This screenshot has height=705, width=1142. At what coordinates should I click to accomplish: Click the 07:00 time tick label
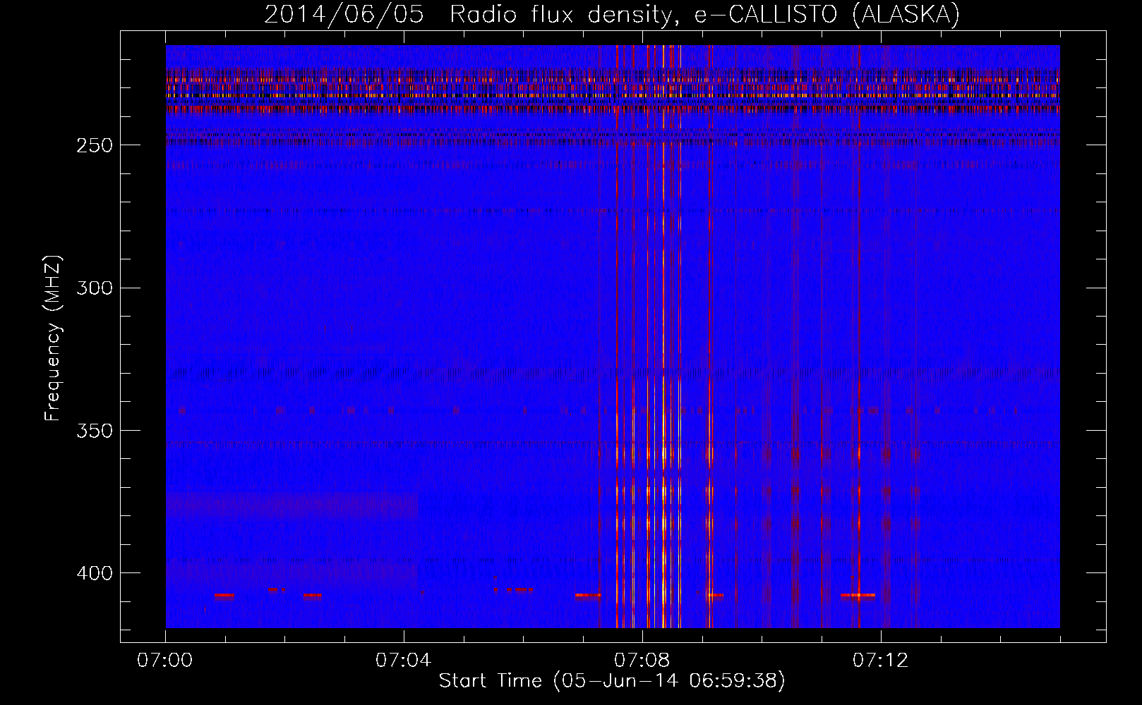pyautogui.click(x=165, y=661)
